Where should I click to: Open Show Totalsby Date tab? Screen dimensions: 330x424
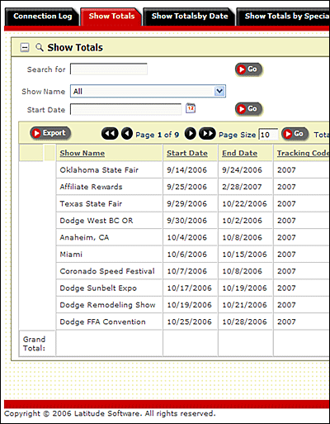190,16
